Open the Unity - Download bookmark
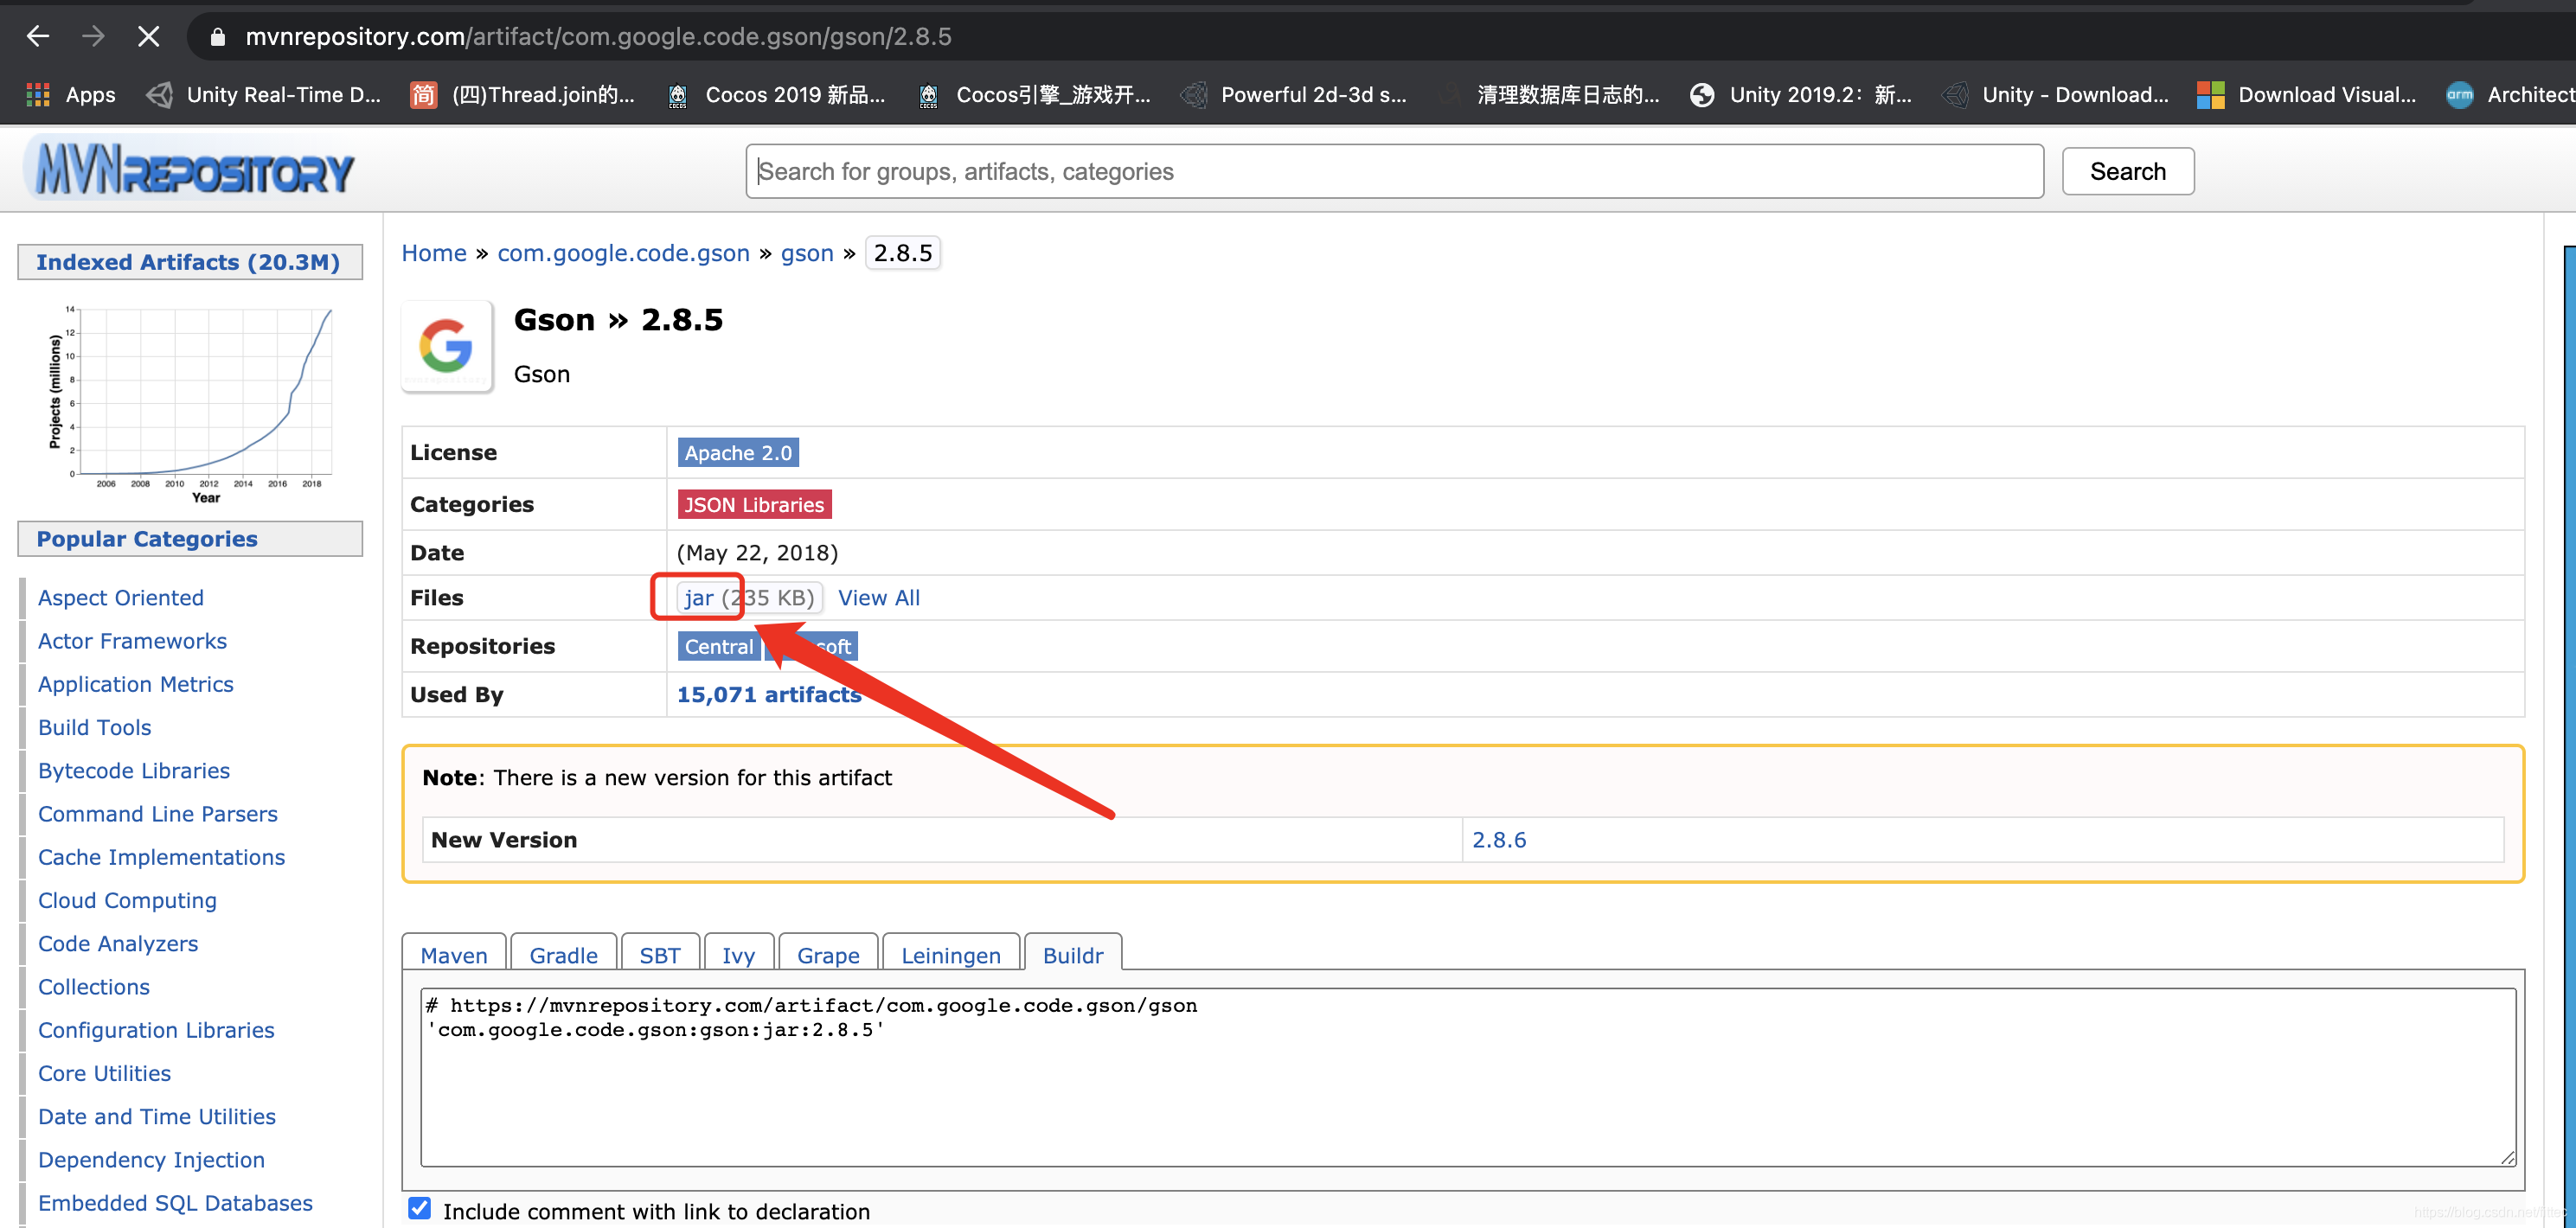This screenshot has height=1228, width=2576. pyautogui.click(x=2055, y=95)
